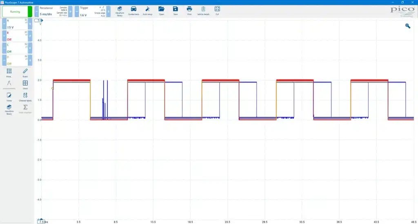Image resolution: width=418 pixels, height=224 pixels.
Task: Click the 5.0 V axis top handle
Action: pyautogui.click(x=39, y=20)
